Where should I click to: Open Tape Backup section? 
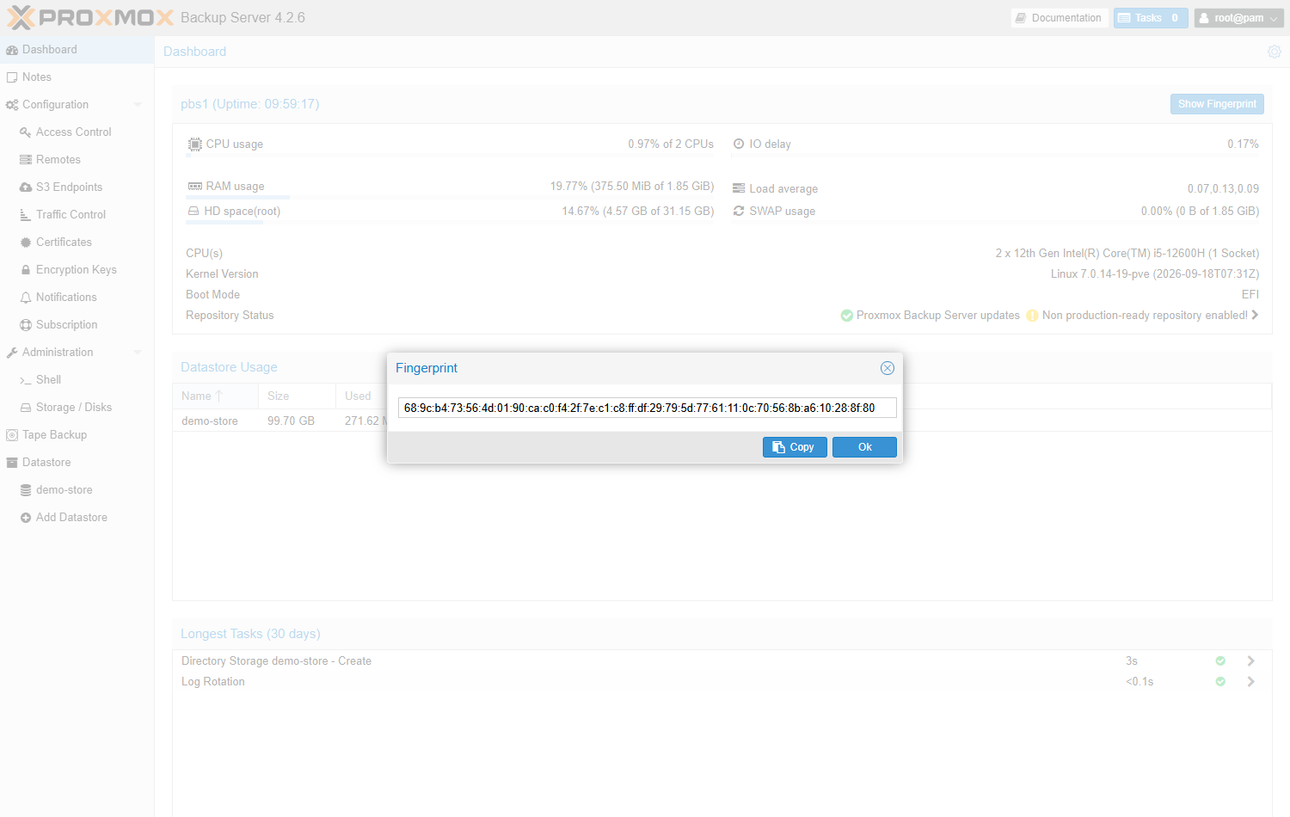tap(77, 435)
